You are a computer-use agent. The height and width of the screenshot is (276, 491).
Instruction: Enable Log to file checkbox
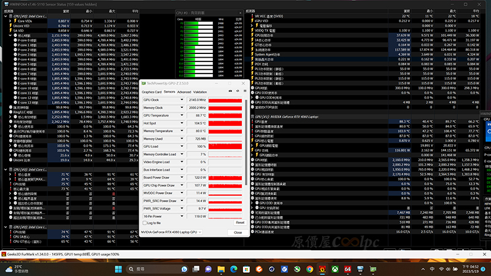click(145, 223)
